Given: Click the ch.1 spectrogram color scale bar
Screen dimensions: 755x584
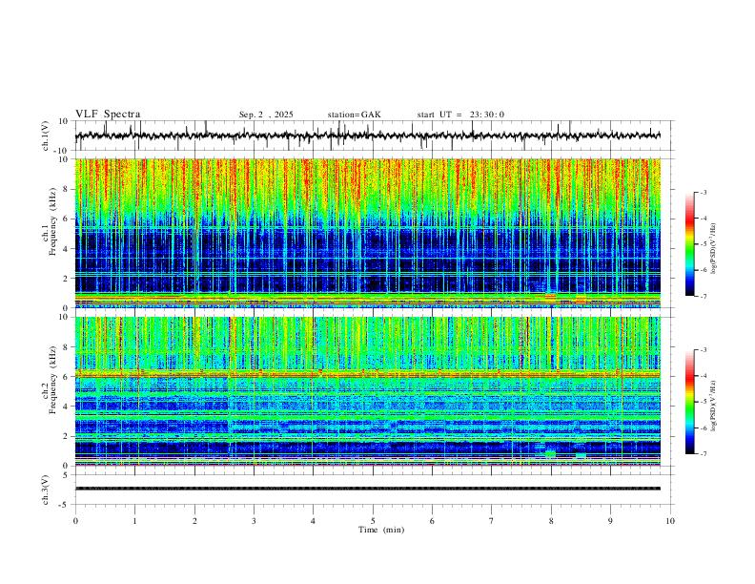Looking at the screenshot, I should coord(689,244).
